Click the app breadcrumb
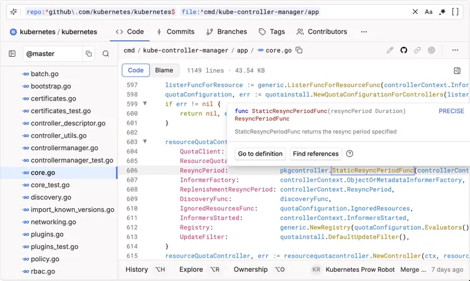 tap(242, 51)
